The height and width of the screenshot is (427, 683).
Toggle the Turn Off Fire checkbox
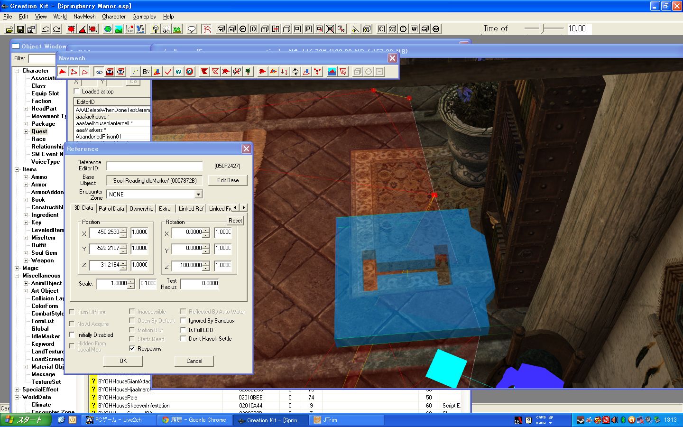point(72,312)
